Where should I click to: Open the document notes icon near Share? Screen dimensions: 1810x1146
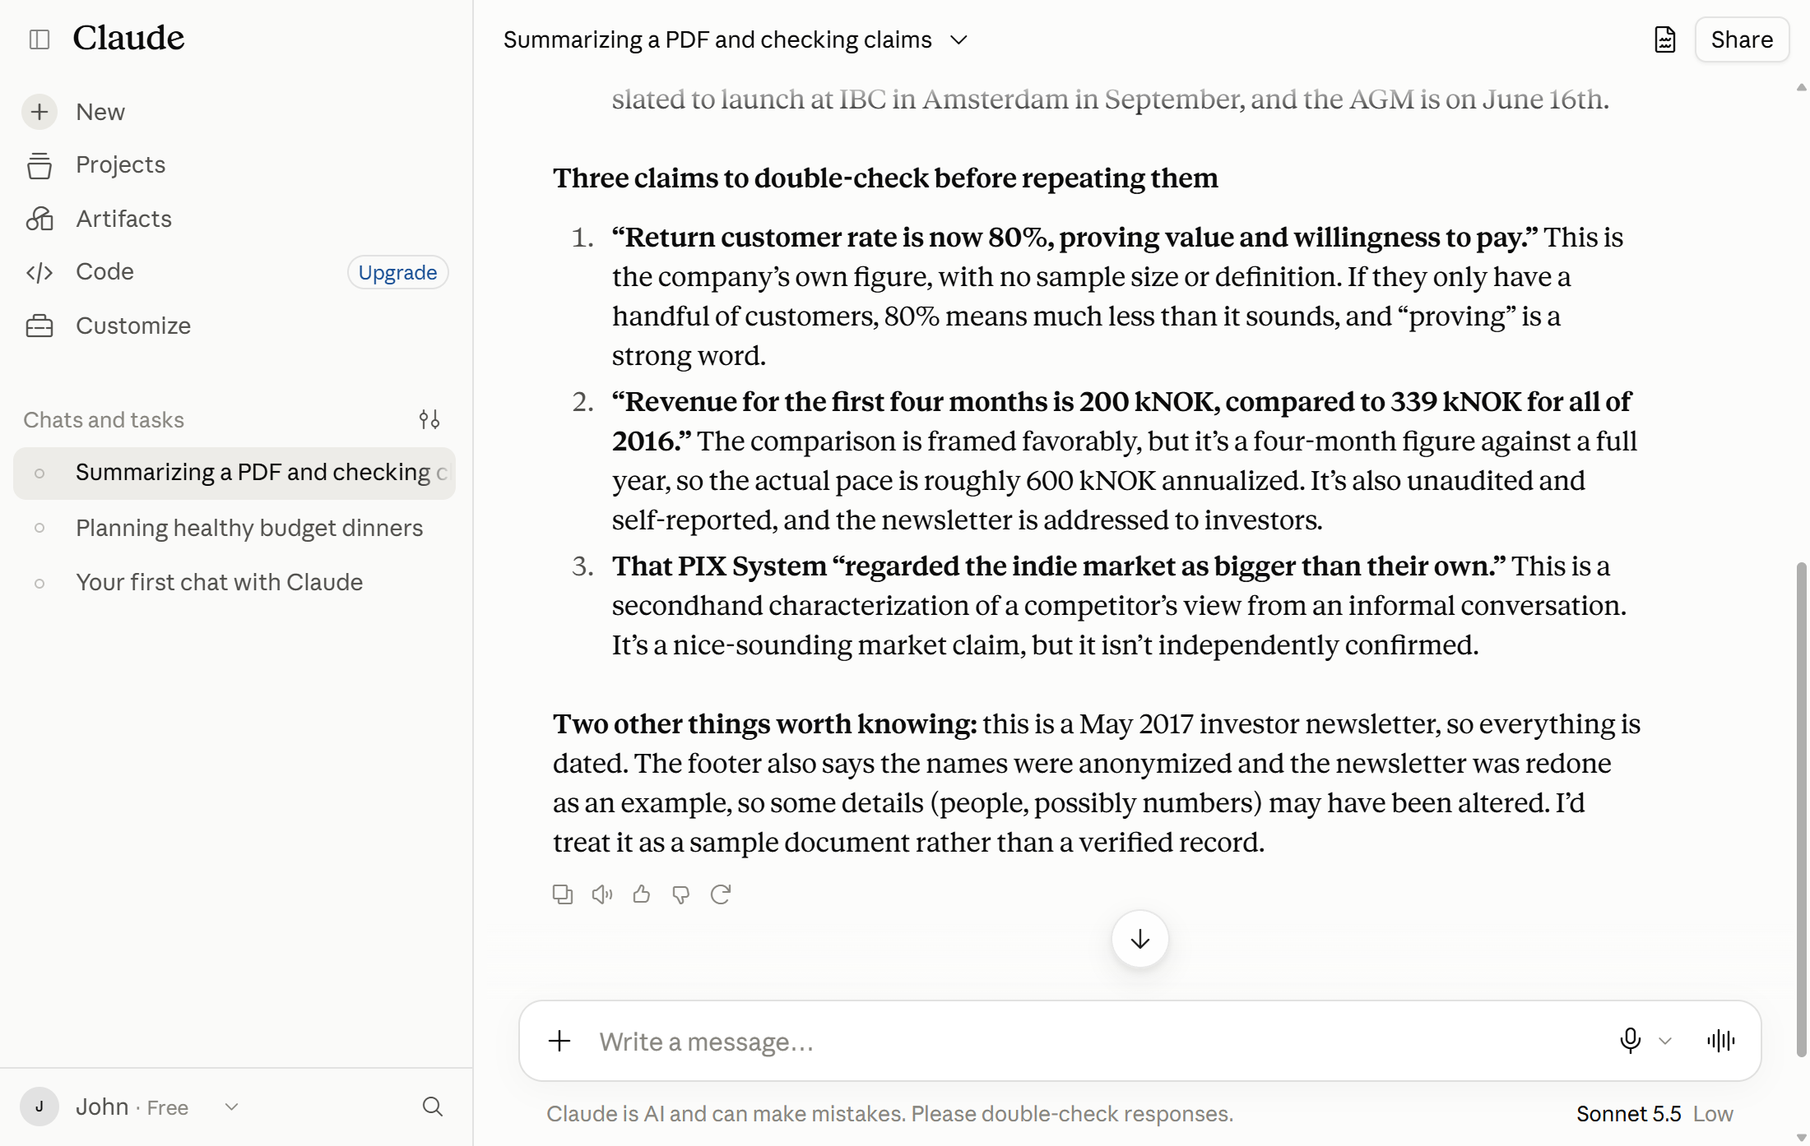1664,39
